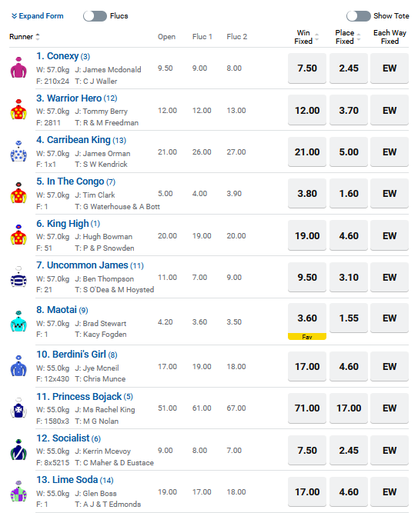This screenshot has width=418, height=513.
Task: Select In The Congo place odds 1.60
Action: pos(349,193)
